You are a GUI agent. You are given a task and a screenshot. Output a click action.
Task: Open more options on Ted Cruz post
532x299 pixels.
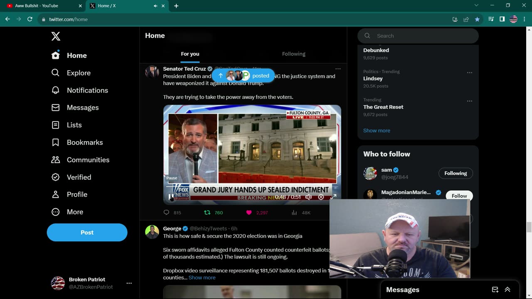[338, 69]
